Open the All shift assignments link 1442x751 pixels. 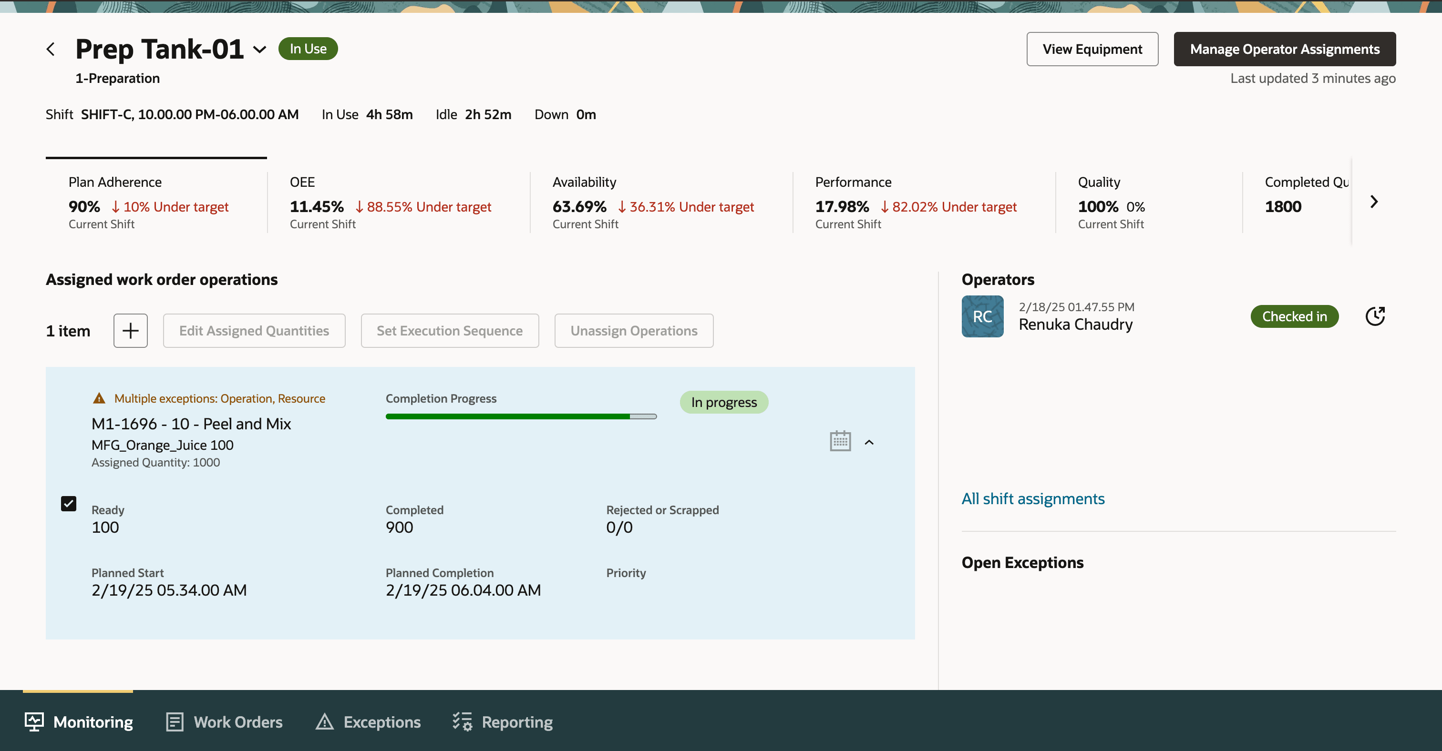1033,498
